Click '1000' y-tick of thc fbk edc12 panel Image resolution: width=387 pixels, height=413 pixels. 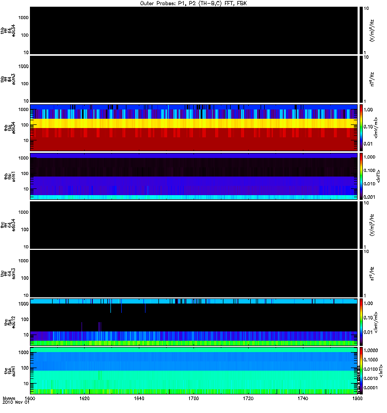point(23,304)
